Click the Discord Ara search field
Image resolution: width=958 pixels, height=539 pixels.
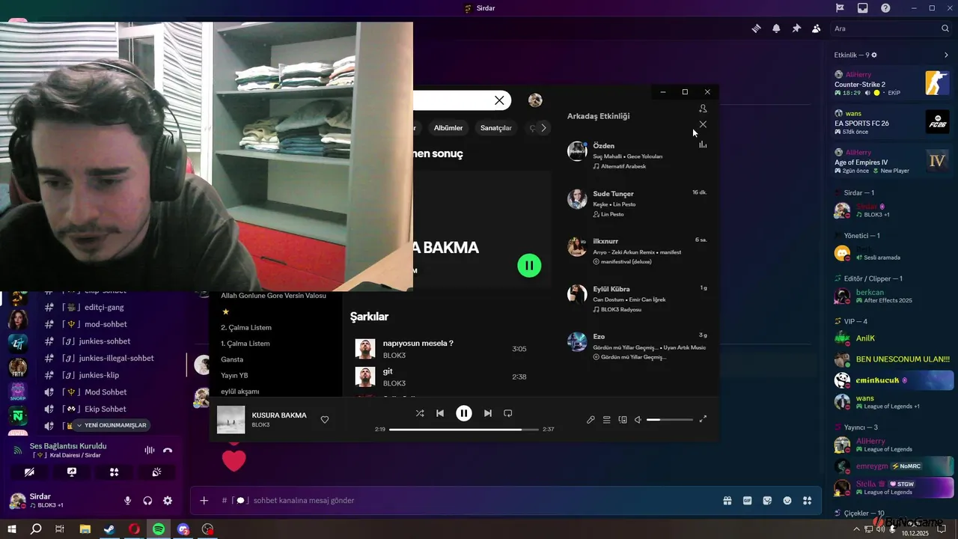point(891,28)
